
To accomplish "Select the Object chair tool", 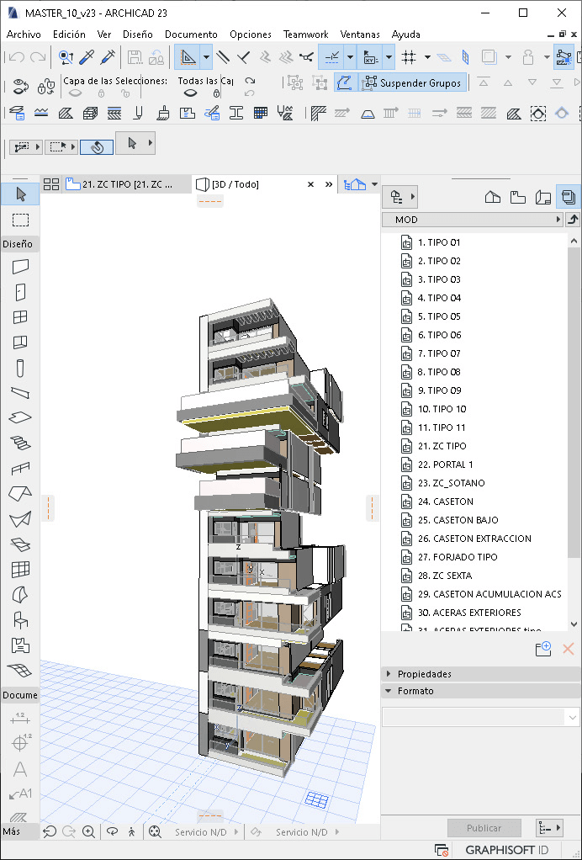I will [20, 620].
